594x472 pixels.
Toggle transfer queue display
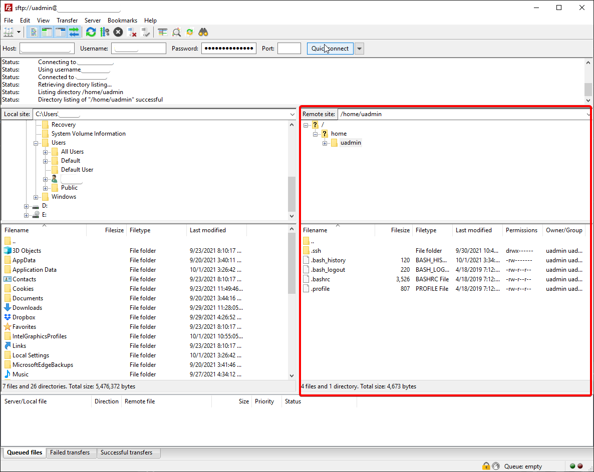(74, 32)
